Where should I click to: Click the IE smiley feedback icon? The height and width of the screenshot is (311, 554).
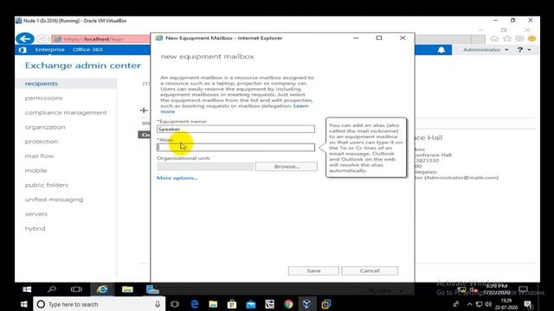pyautogui.click(x=531, y=38)
